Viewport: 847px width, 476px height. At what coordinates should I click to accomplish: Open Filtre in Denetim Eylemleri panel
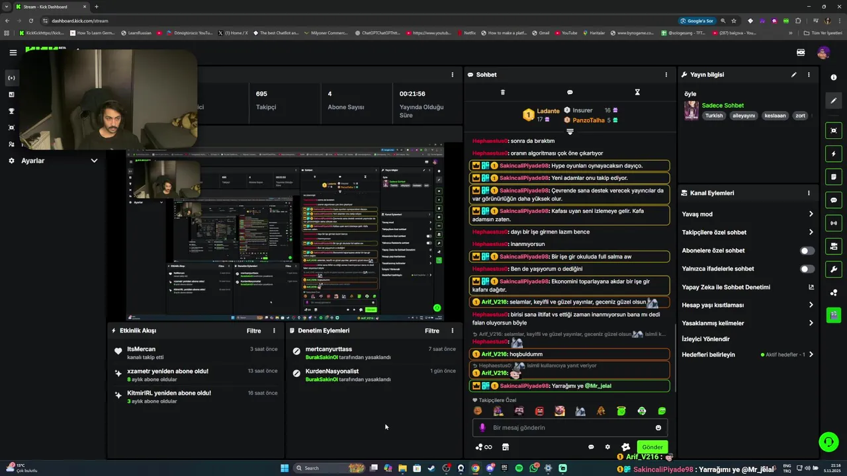432,331
